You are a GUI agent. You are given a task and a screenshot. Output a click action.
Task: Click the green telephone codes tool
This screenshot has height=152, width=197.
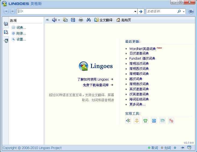point(145,121)
